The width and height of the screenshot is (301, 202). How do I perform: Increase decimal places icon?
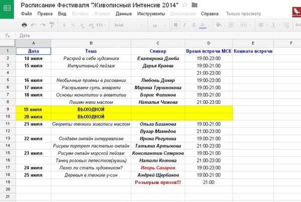tap(91, 26)
